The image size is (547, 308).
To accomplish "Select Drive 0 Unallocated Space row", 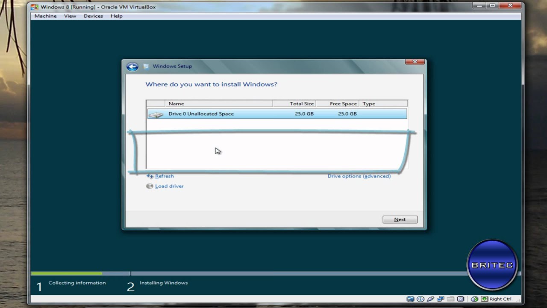I will [x=277, y=114].
